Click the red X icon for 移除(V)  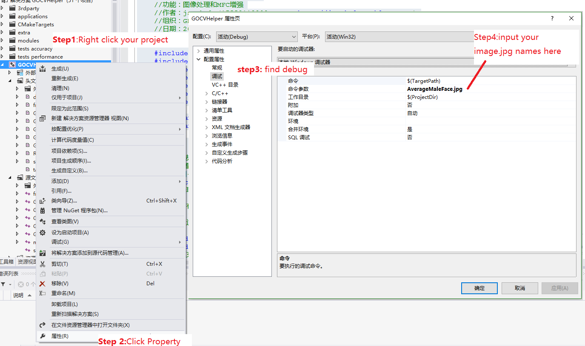pyautogui.click(x=43, y=284)
